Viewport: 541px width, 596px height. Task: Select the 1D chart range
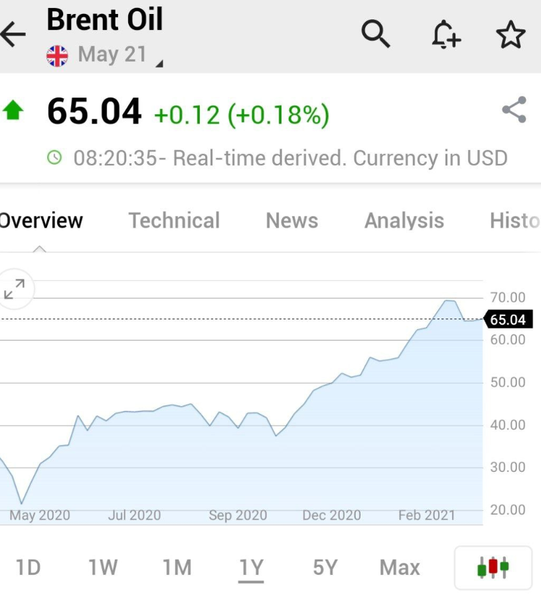click(28, 567)
